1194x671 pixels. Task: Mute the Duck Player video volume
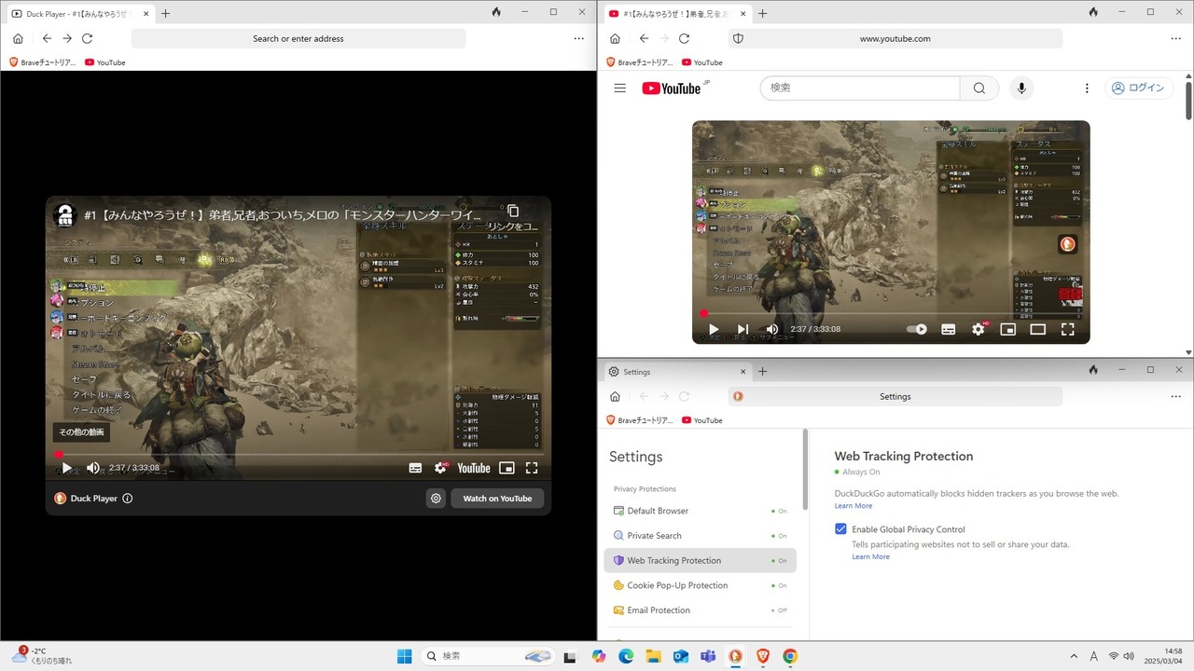pos(93,468)
